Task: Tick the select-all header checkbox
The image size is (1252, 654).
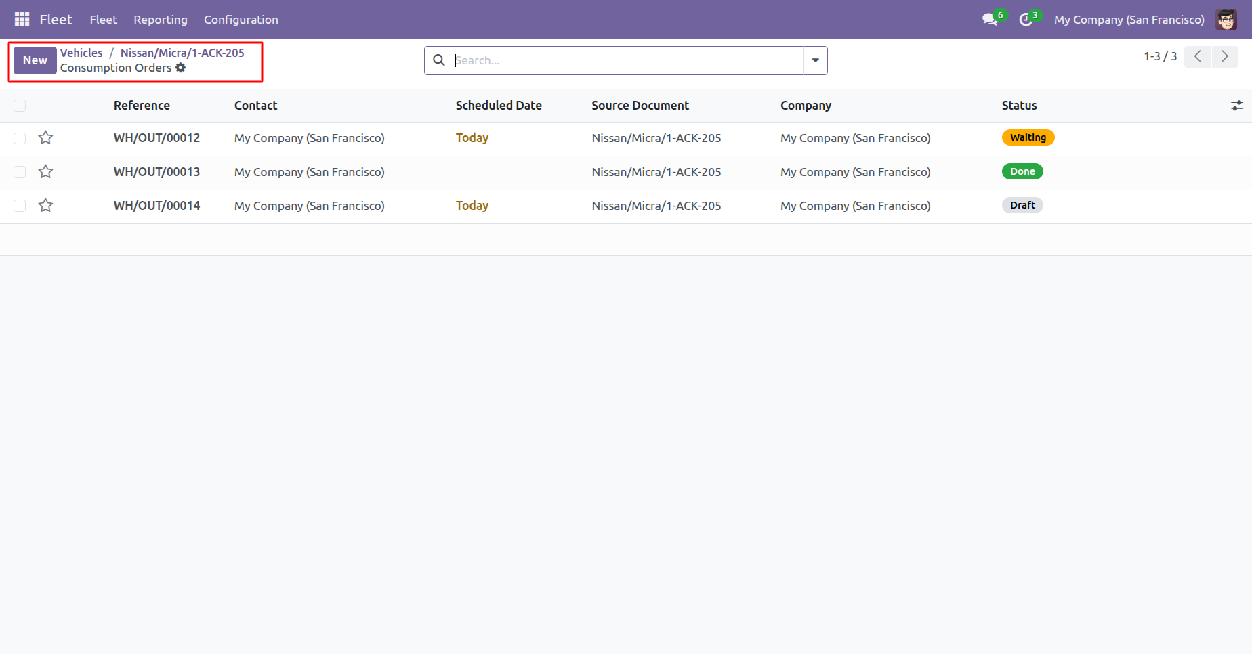Action: click(x=20, y=106)
